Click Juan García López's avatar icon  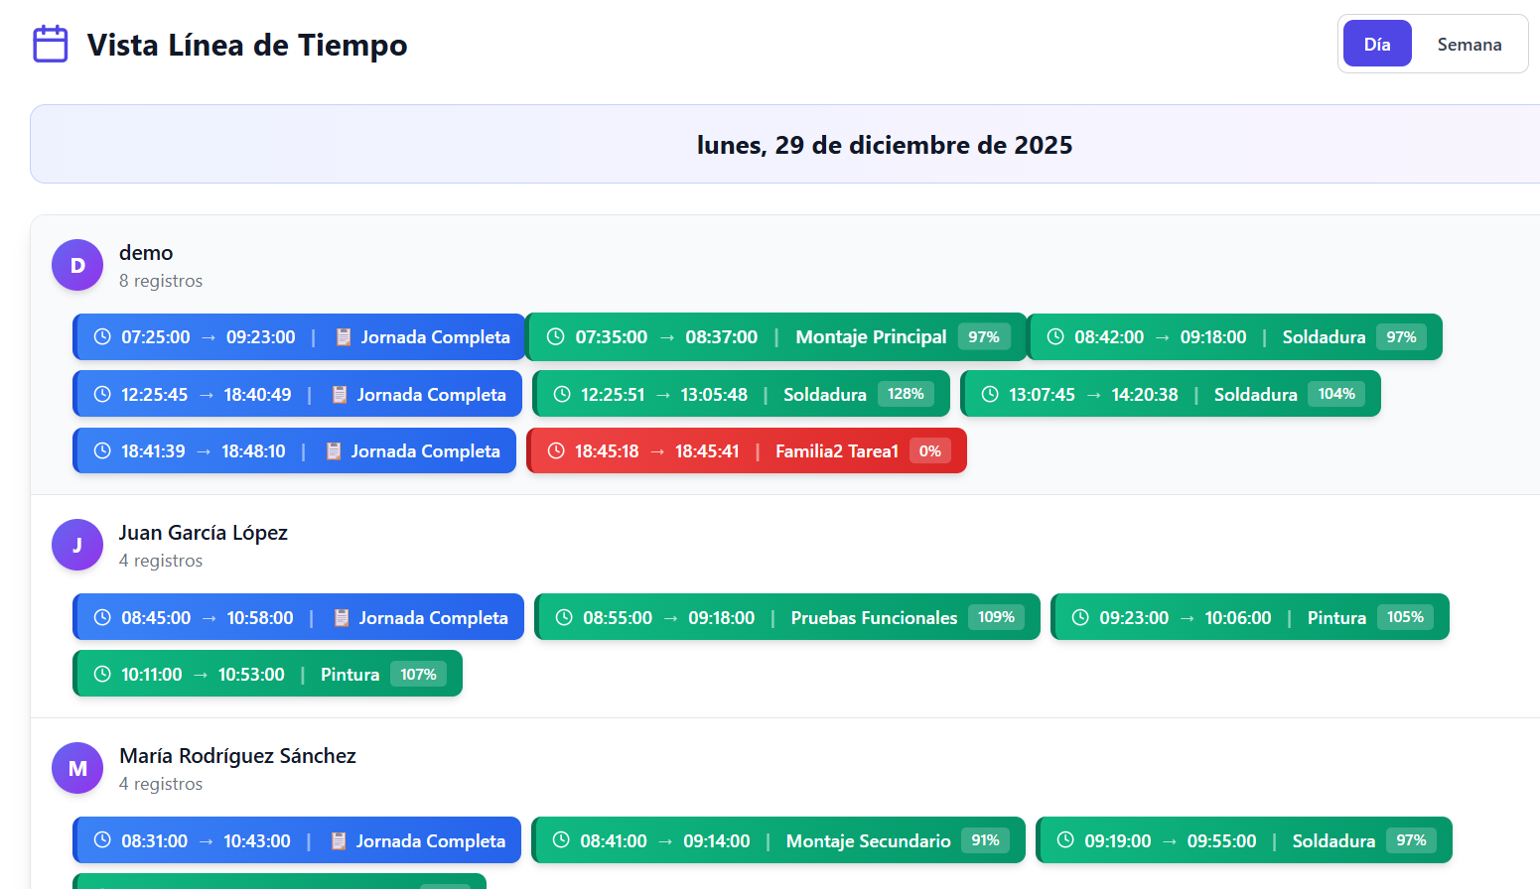pyautogui.click(x=77, y=545)
